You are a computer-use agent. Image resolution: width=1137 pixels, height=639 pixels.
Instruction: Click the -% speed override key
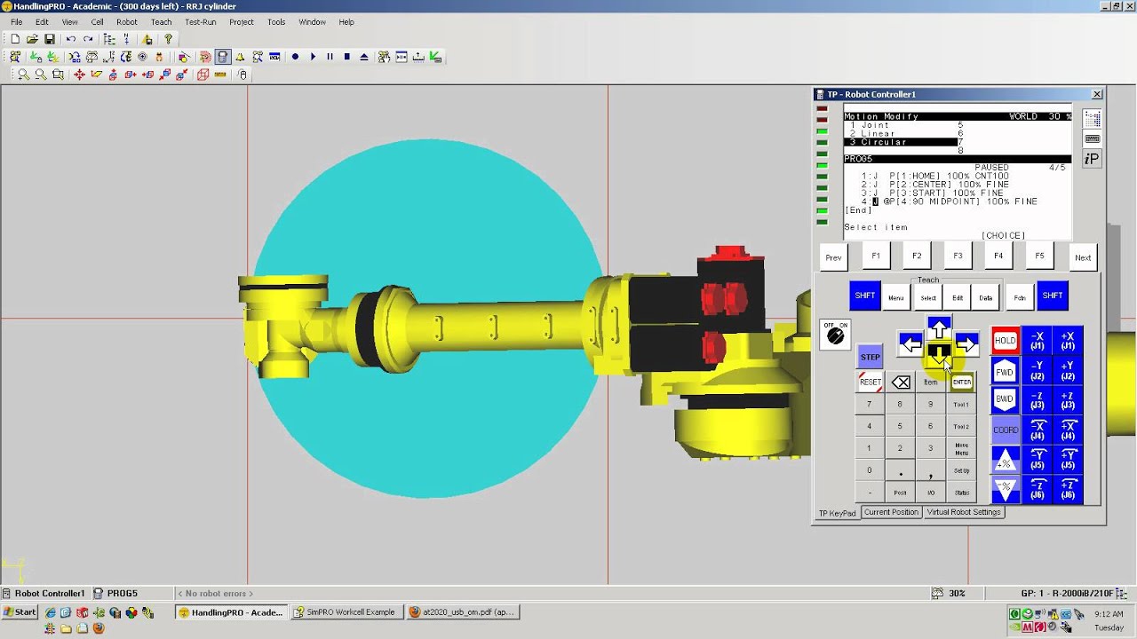(1006, 489)
